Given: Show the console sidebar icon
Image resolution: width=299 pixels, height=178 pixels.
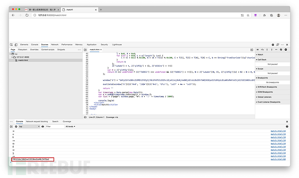Looking at the screenshot, I should click(x=11, y=126).
